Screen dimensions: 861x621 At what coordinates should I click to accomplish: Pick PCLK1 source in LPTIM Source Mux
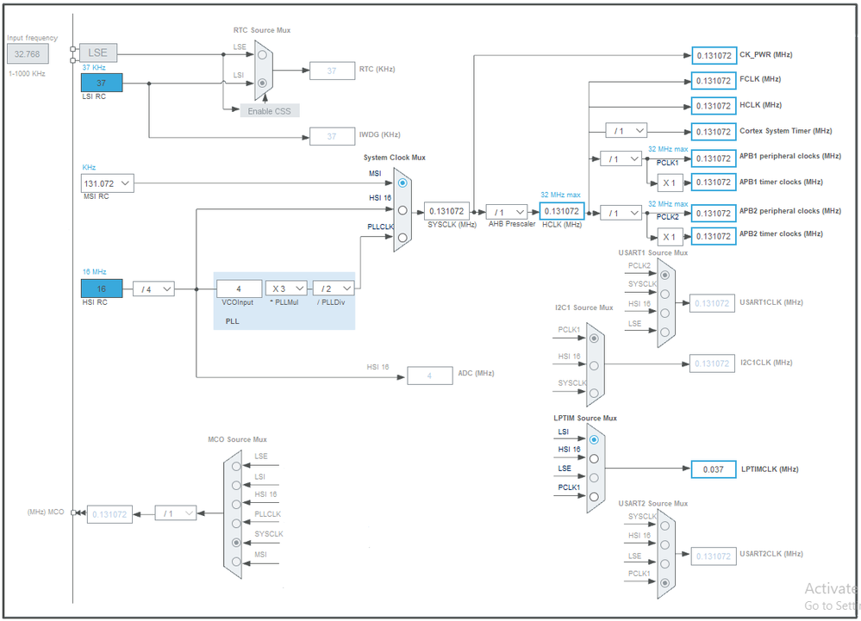pyautogui.click(x=594, y=496)
